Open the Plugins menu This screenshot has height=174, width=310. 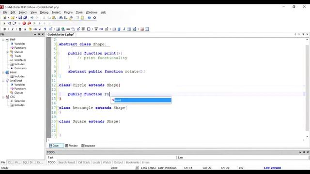68,12
